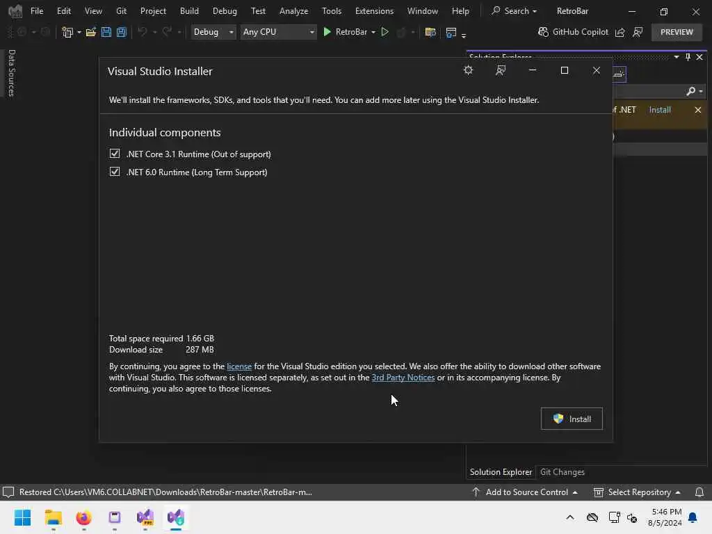Open the Data Sources side tab
Image resolution: width=712 pixels, height=534 pixels.
pos(12,72)
